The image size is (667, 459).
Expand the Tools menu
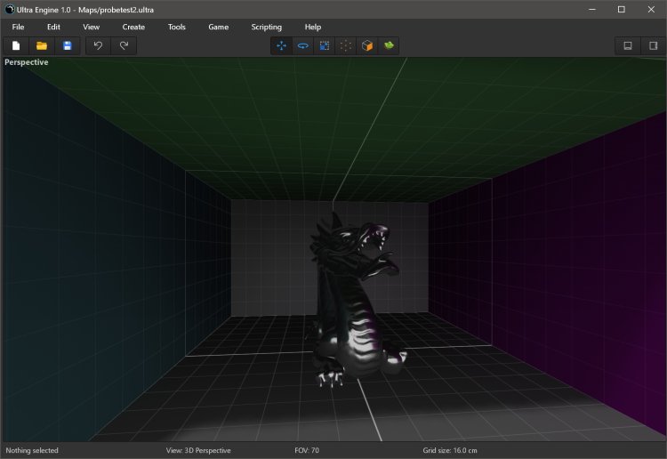click(x=177, y=27)
